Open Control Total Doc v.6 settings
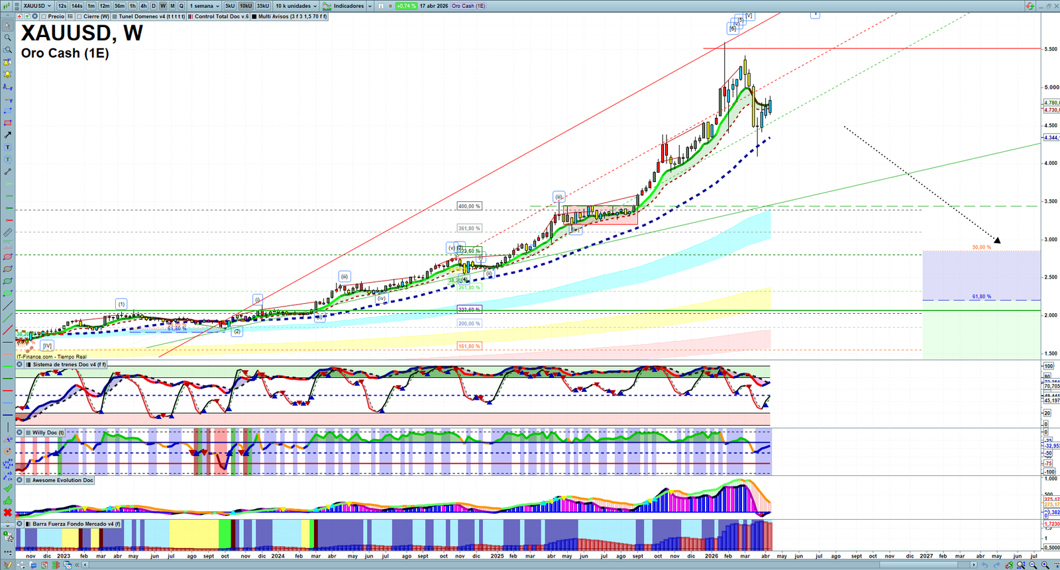1060x570 pixels. point(222,17)
